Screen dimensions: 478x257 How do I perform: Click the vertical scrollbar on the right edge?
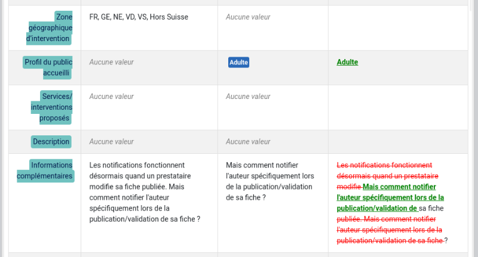point(474,128)
